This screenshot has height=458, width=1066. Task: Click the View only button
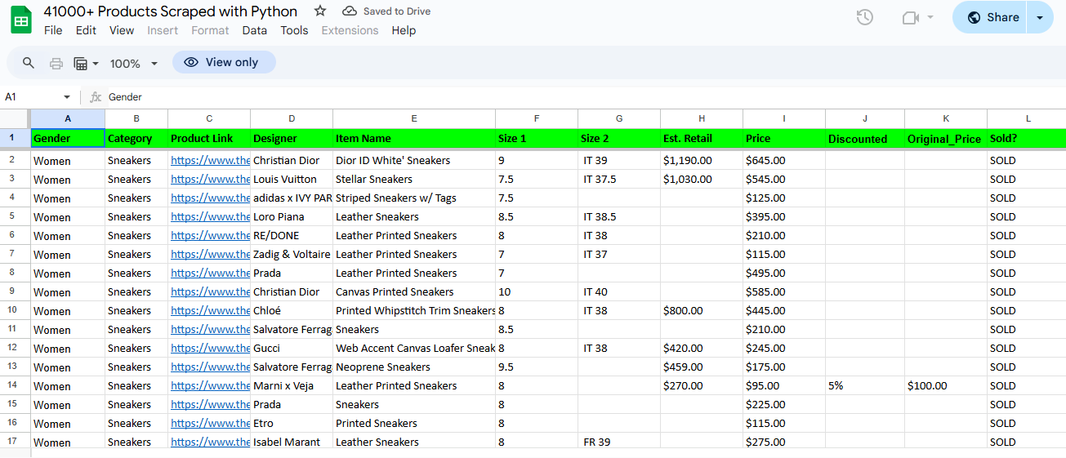[224, 62]
